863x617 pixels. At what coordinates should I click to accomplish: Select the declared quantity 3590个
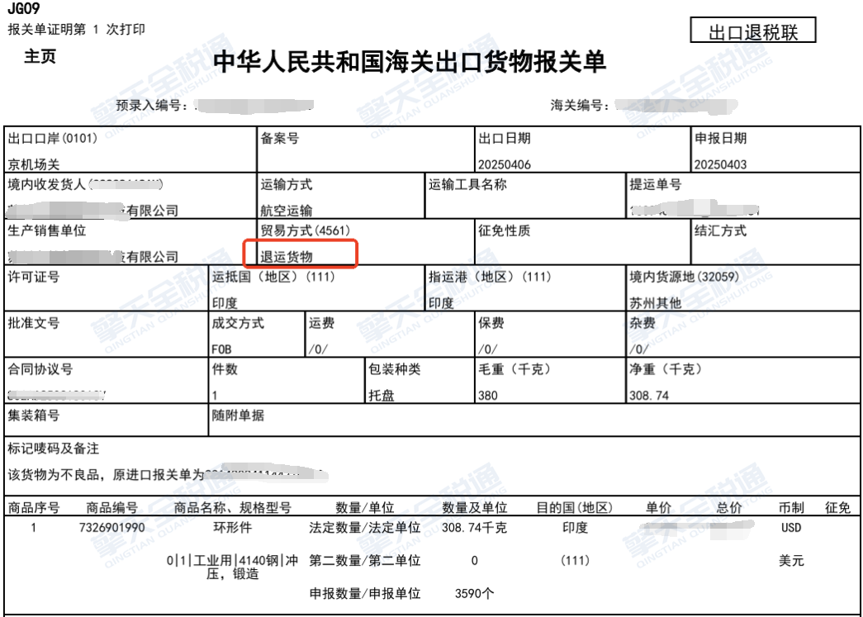474,593
